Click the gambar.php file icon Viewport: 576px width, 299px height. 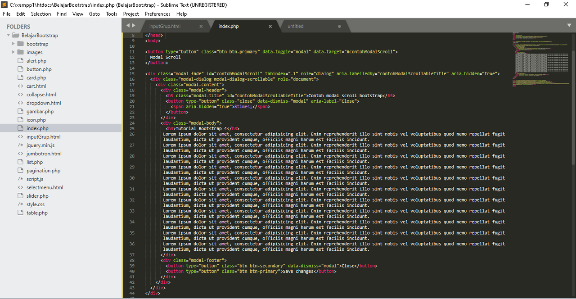pyautogui.click(x=20, y=111)
